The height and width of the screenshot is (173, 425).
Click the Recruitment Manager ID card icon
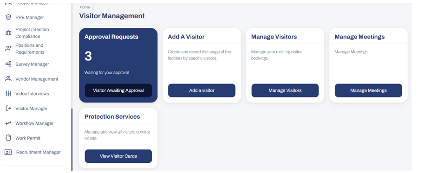8,152
